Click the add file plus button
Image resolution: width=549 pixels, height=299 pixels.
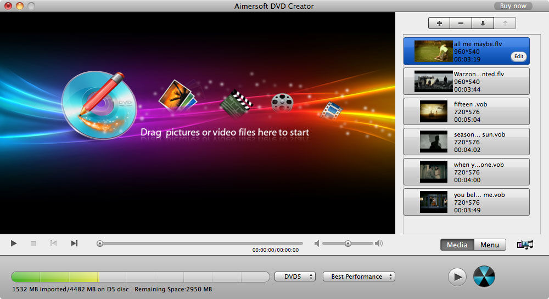point(439,24)
